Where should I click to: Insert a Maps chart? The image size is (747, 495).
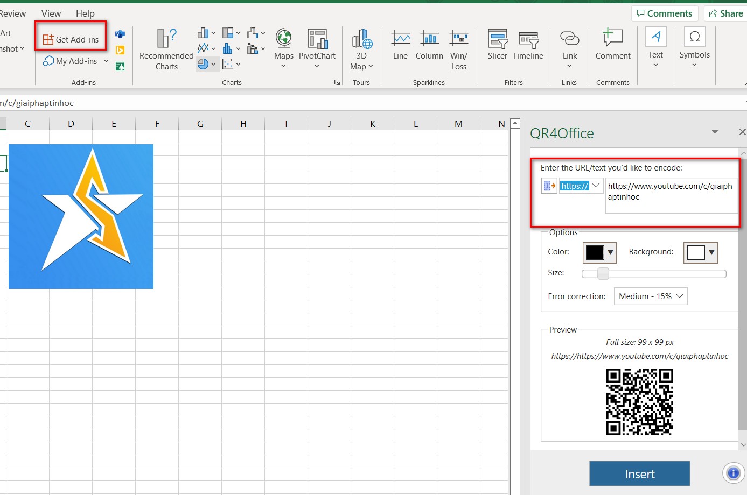tap(284, 49)
